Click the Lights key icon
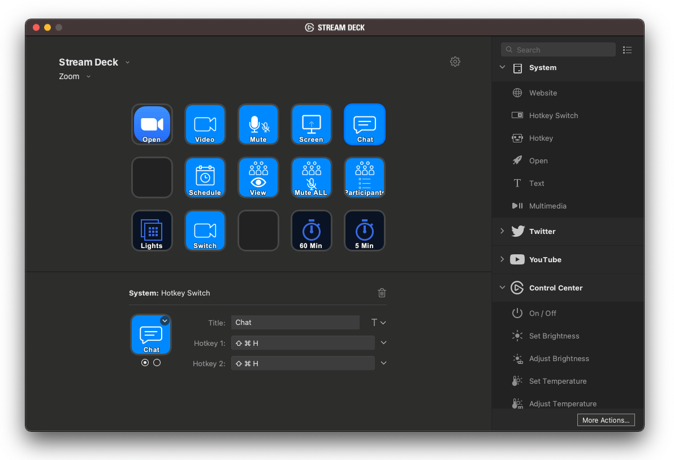This screenshot has height=460, width=674. pyautogui.click(x=152, y=231)
